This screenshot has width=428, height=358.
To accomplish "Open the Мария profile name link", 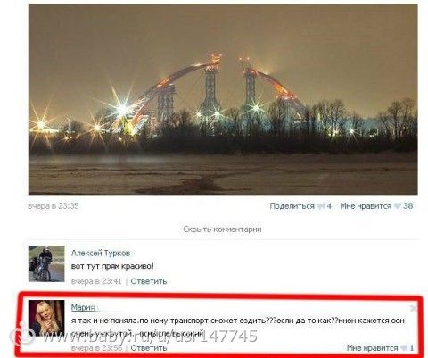I will [x=83, y=307].
